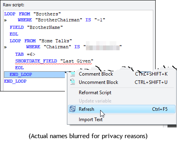Click the "-1" value string
Image resolution: width=177 pixels, height=150 pixels.
coord(100,20)
